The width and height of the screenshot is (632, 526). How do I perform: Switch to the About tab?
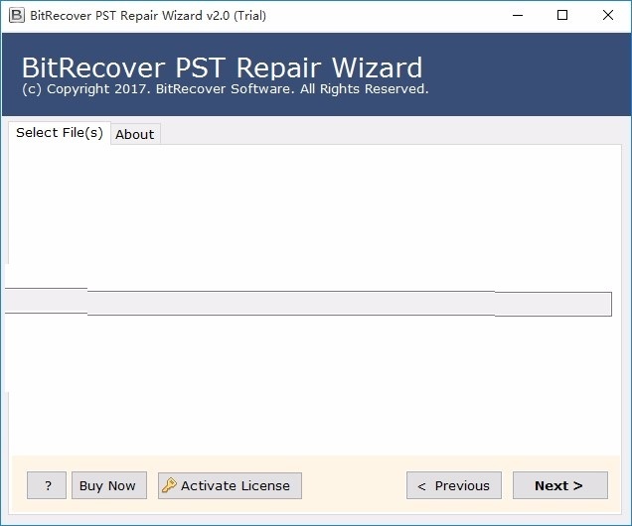point(135,134)
